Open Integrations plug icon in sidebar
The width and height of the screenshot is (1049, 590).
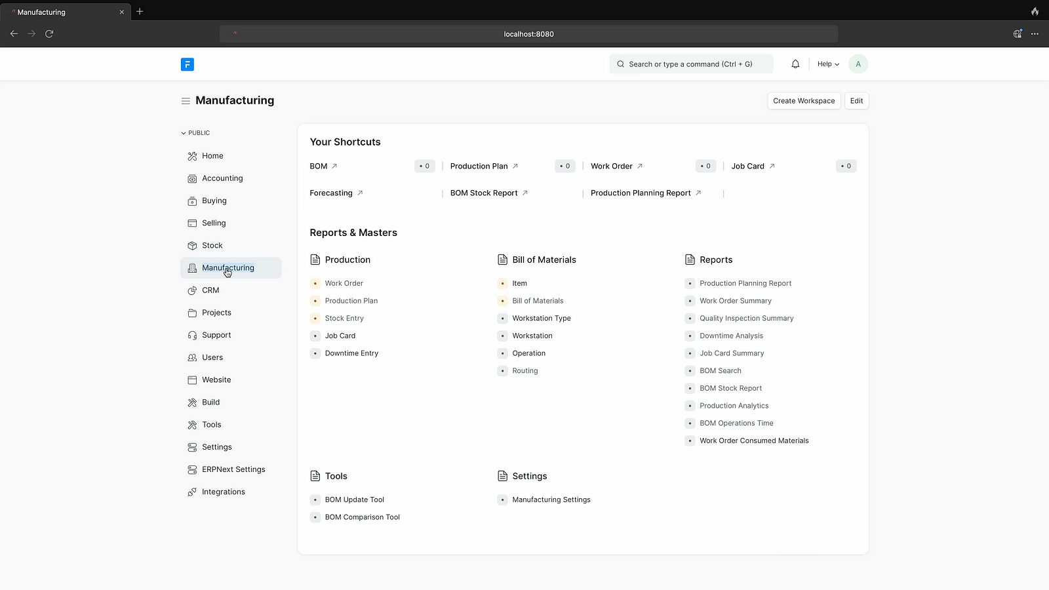(192, 492)
